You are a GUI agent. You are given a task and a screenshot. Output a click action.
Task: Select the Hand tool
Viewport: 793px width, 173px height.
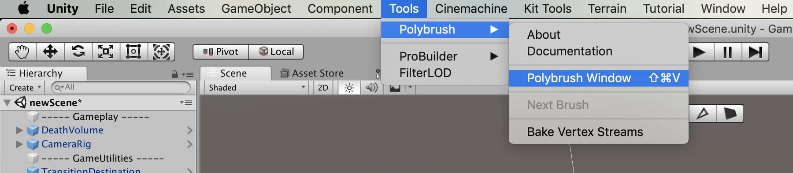pos(23,52)
